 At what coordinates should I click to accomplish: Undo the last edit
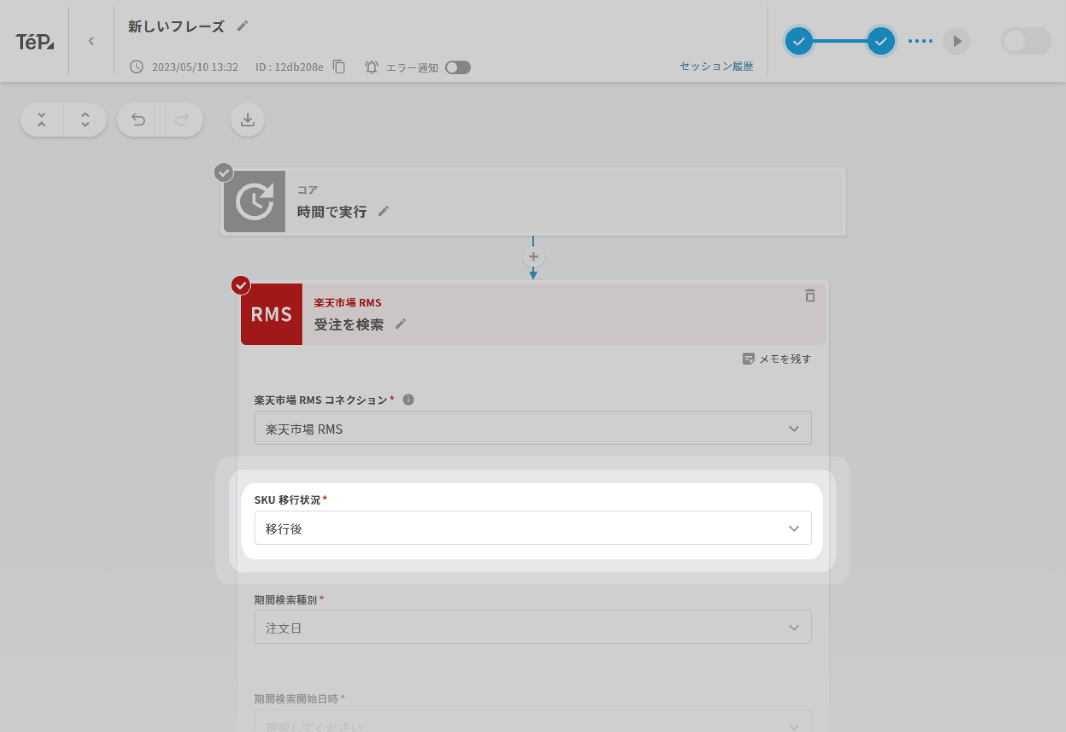(138, 120)
